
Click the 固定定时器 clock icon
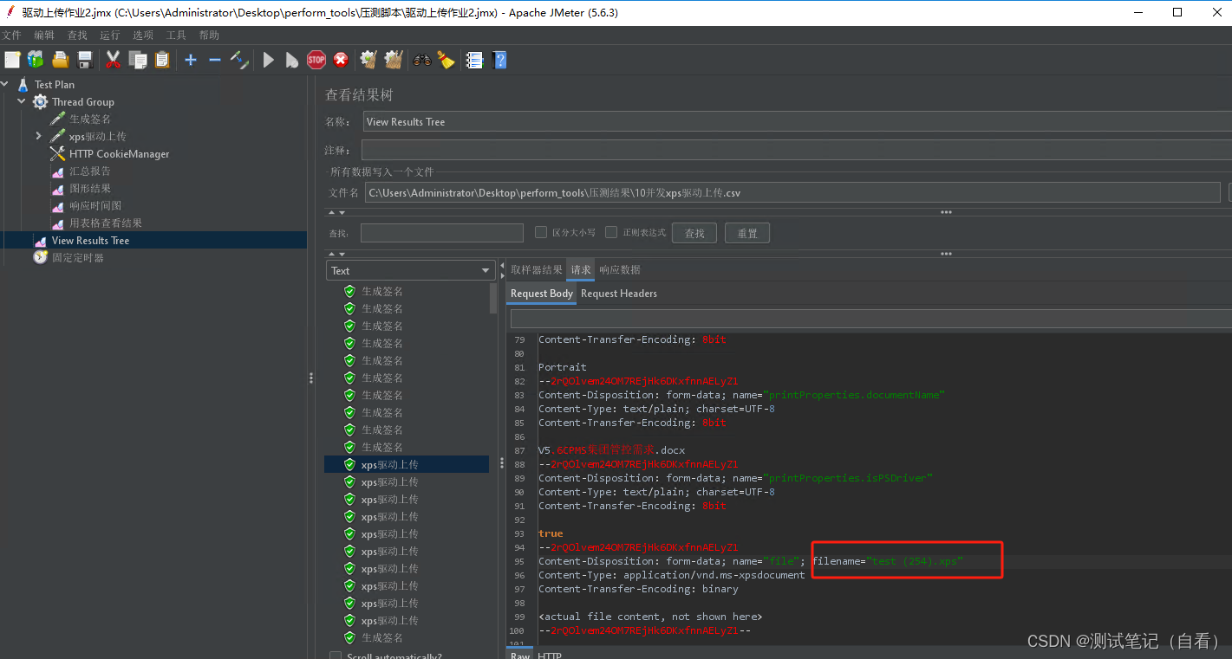click(x=41, y=257)
